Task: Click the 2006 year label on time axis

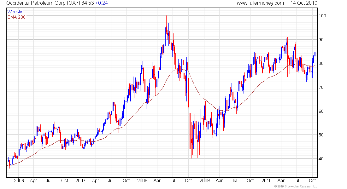Action: pos(19,180)
